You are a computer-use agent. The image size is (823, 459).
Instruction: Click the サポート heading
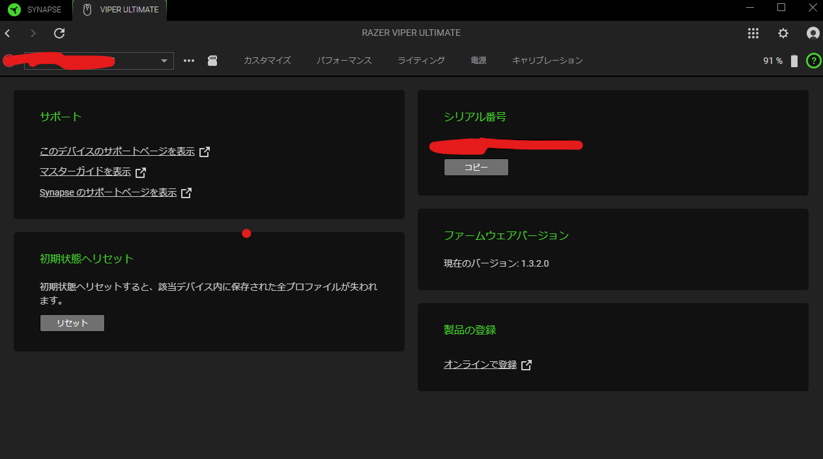pos(61,117)
